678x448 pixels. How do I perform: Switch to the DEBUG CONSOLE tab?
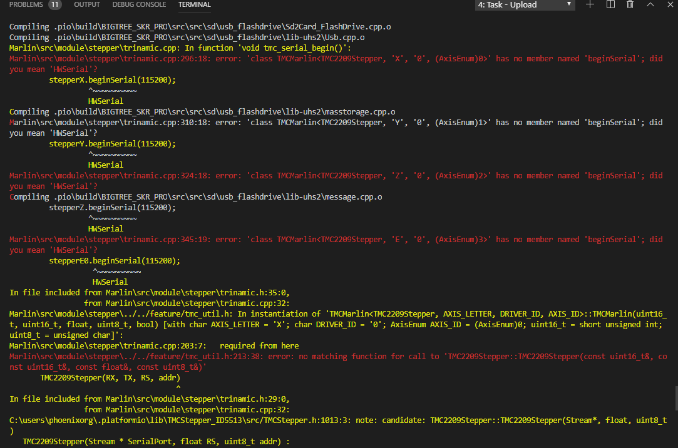(x=139, y=4)
